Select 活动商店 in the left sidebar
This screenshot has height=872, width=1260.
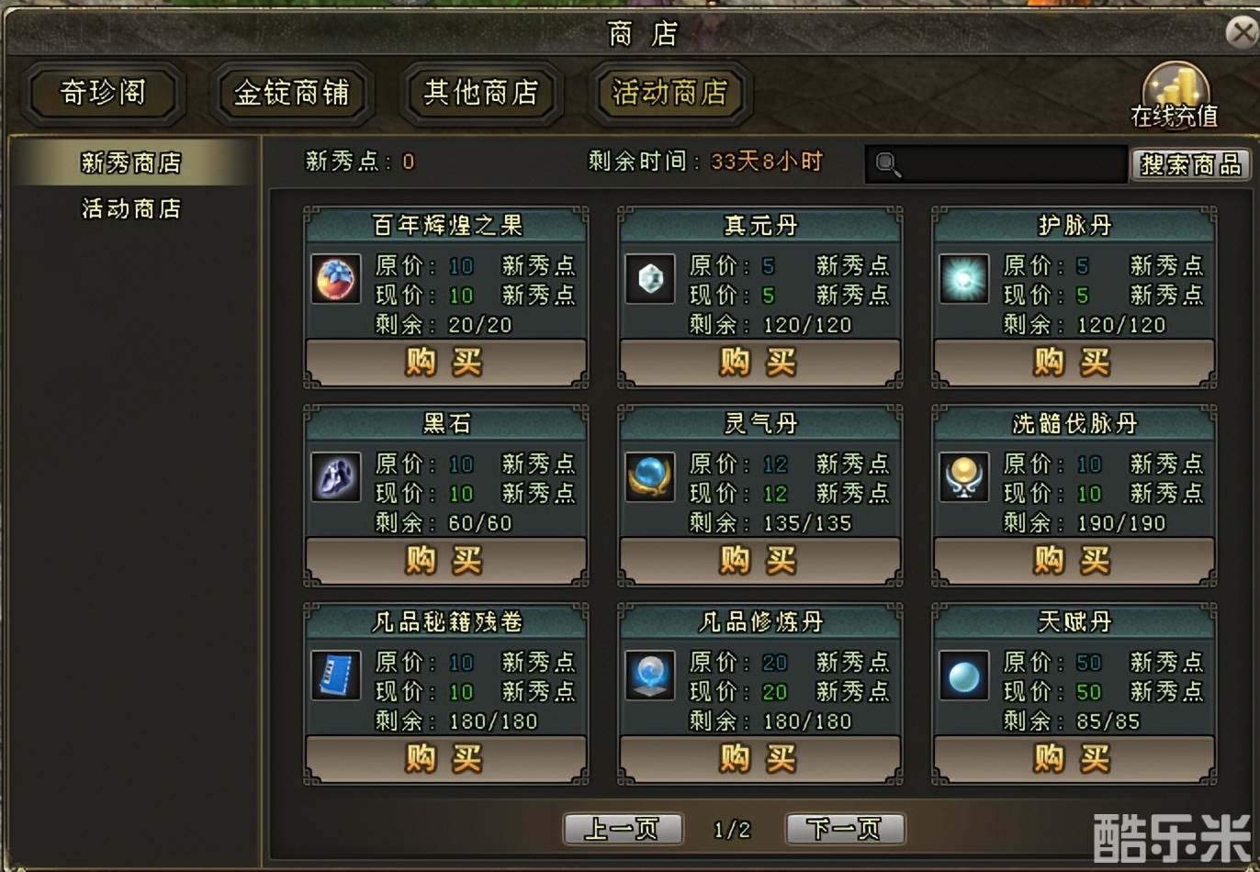pyautogui.click(x=131, y=209)
